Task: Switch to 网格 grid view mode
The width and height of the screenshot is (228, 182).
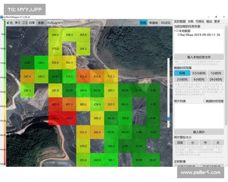Action: pos(143,23)
